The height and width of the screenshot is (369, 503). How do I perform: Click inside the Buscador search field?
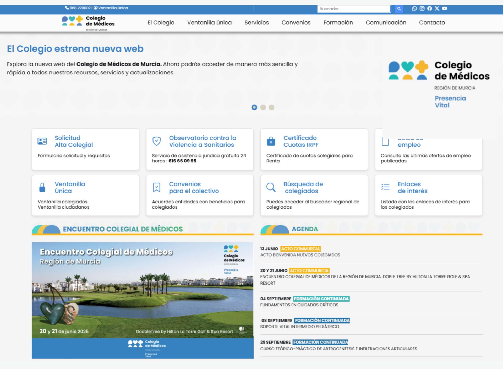(x=354, y=9)
